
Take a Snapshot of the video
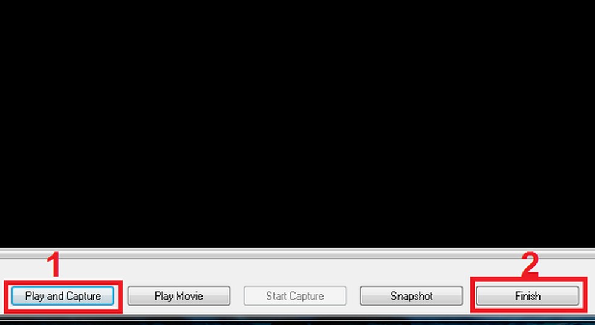411,296
